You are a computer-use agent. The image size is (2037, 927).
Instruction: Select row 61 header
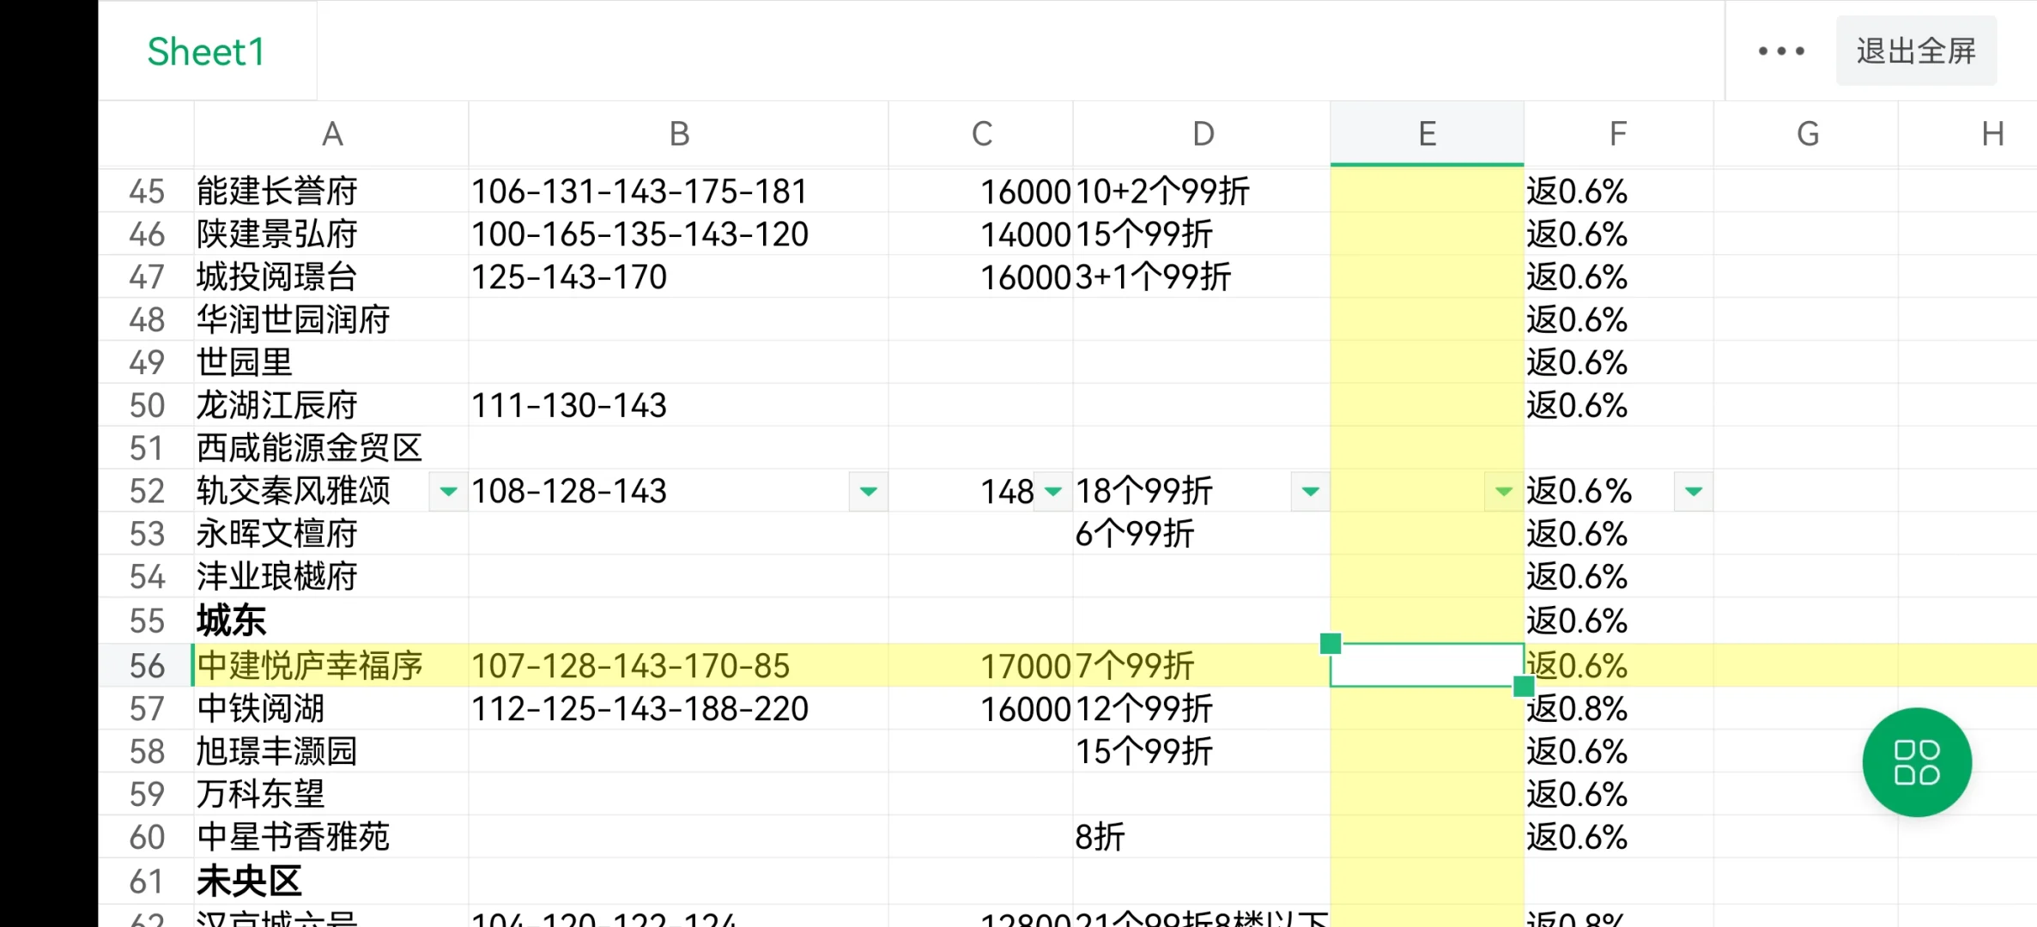[x=147, y=881]
